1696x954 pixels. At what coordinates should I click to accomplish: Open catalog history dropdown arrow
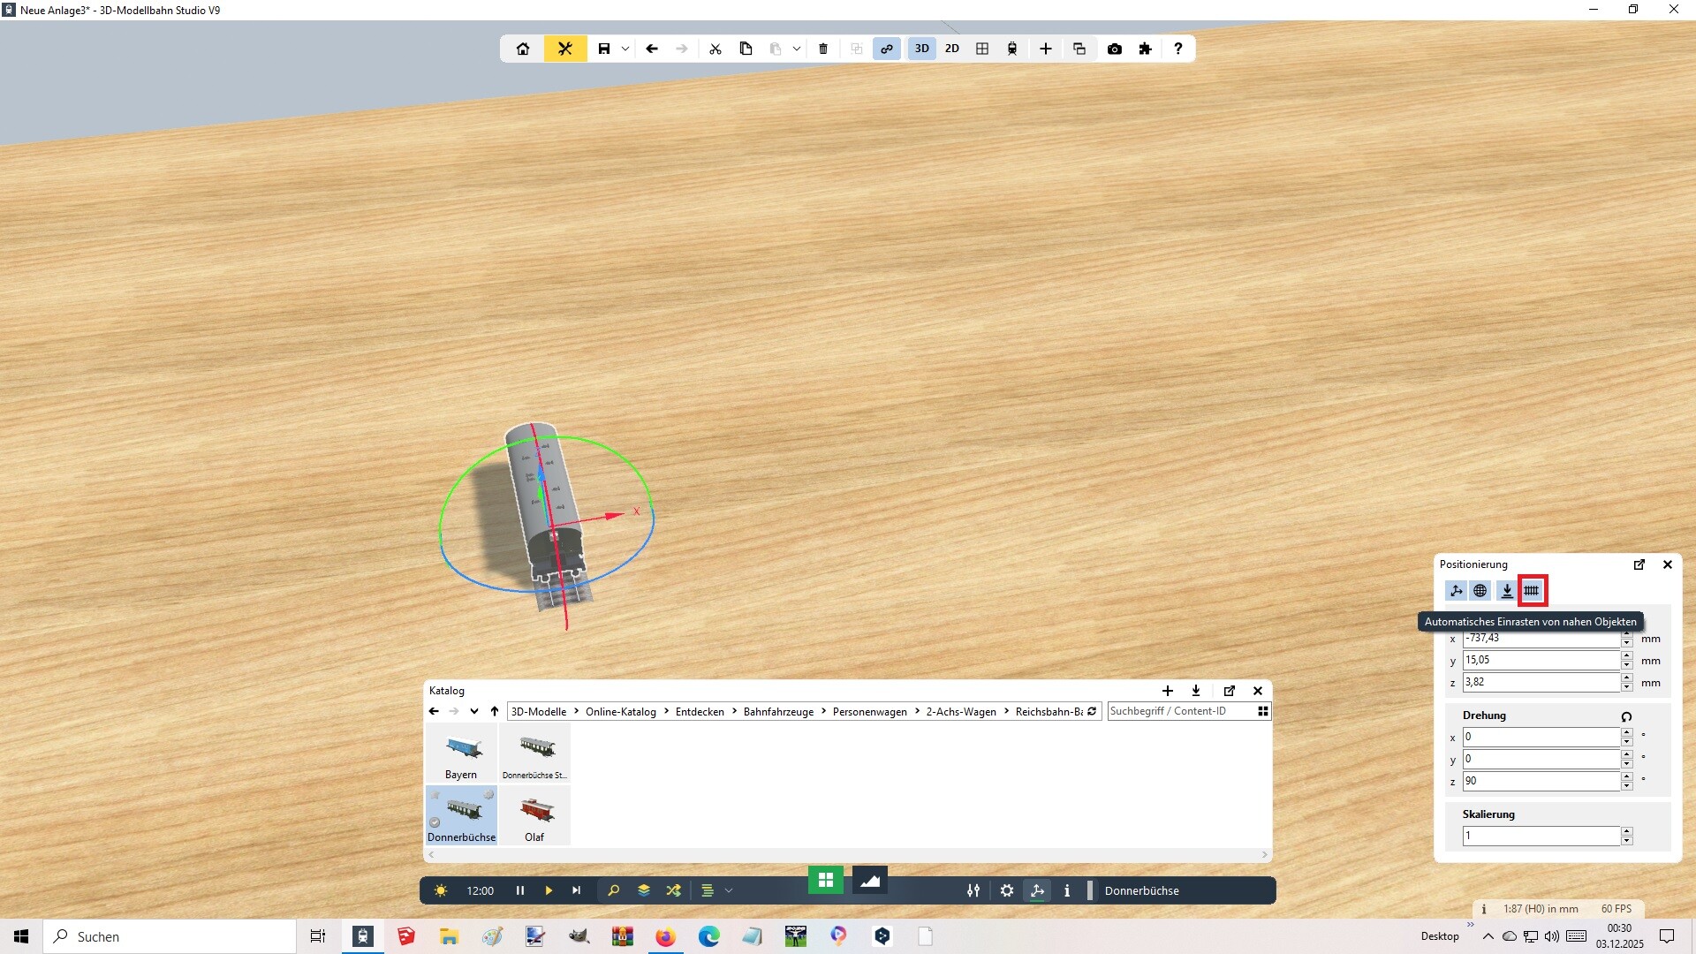474,711
